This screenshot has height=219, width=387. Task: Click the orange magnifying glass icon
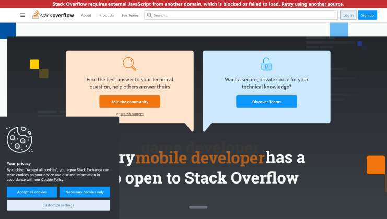click(130, 64)
